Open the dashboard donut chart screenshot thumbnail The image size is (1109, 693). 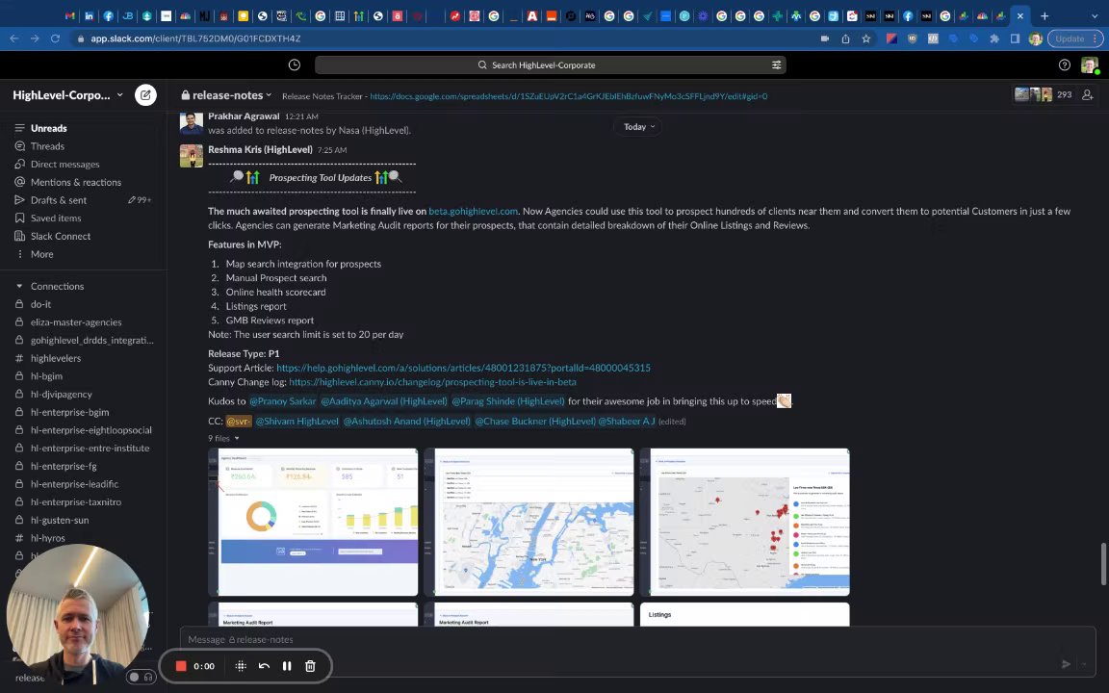[x=313, y=522]
